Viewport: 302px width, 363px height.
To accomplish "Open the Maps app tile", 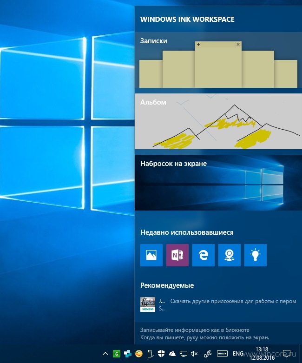I will coord(230,255).
